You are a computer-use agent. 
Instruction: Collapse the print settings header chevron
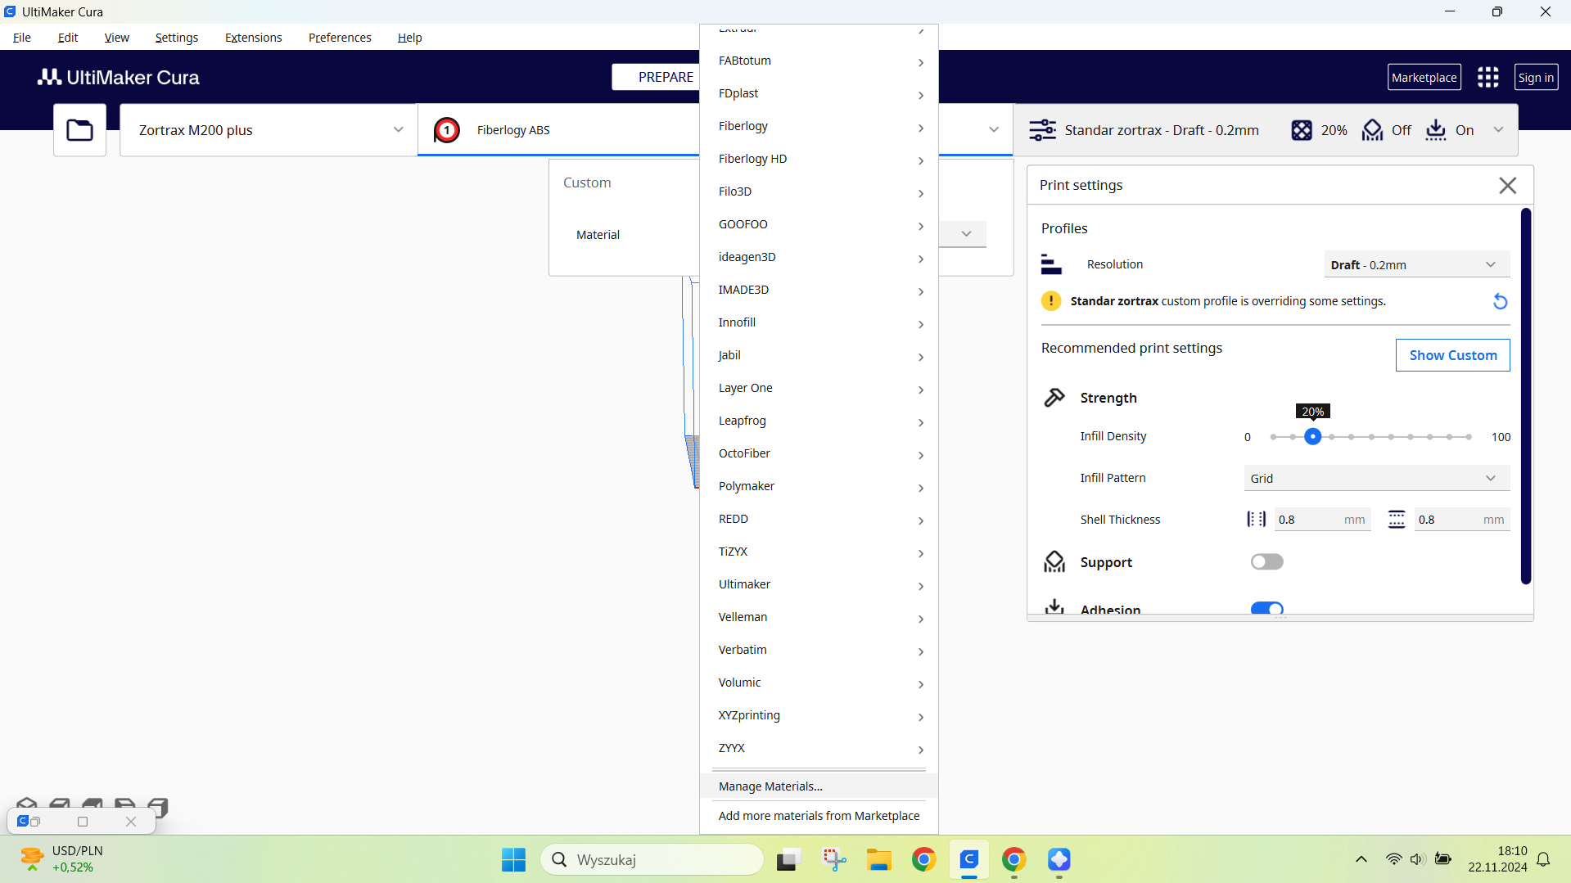[1498, 130]
